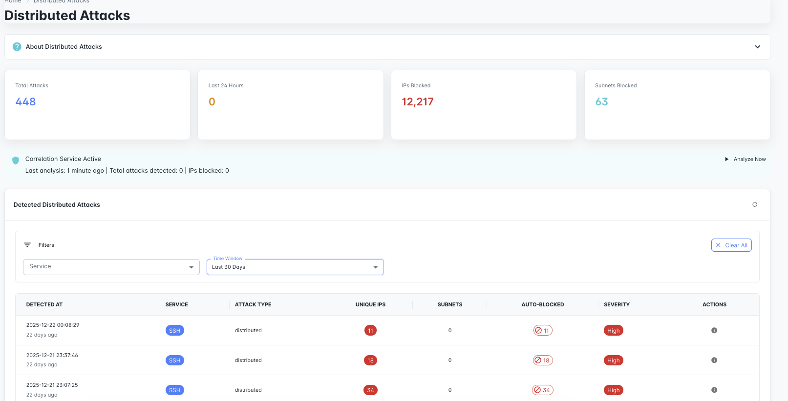This screenshot has height=401, width=788.
Task: Sort by ATTACK TYPE column header
Action: pos(253,305)
